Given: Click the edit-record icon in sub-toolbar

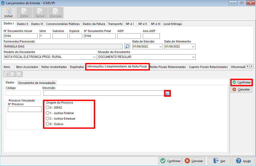Looking at the screenshot, I should coord(13,74).
